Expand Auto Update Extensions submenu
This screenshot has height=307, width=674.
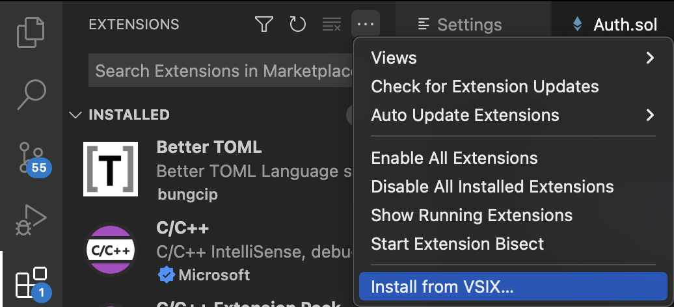pos(513,115)
